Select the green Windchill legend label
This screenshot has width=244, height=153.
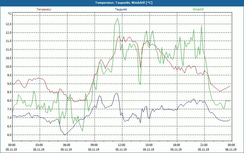click(198, 9)
